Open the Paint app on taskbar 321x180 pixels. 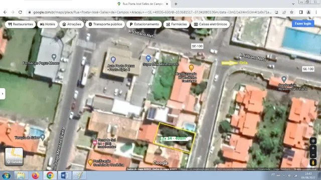tap(79, 175)
